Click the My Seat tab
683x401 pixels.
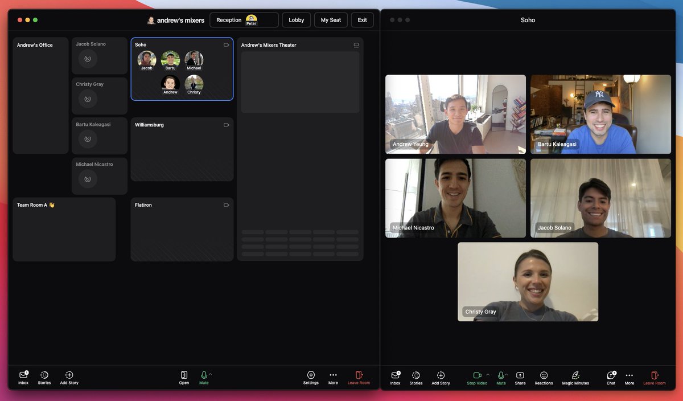pyautogui.click(x=331, y=19)
